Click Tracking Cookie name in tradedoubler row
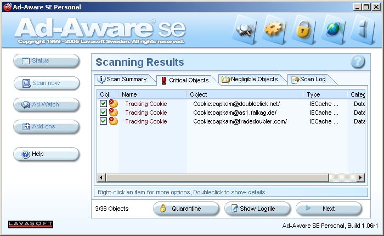384x236 pixels. pos(146,121)
